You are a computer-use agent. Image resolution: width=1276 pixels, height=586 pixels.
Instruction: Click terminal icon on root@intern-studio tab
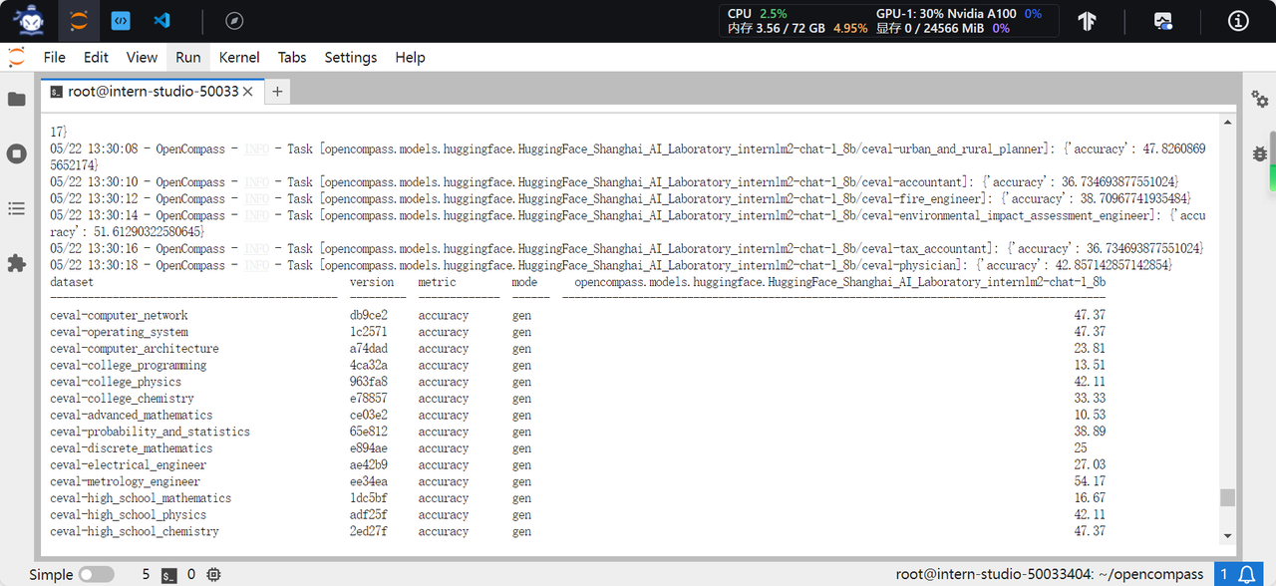[x=57, y=92]
